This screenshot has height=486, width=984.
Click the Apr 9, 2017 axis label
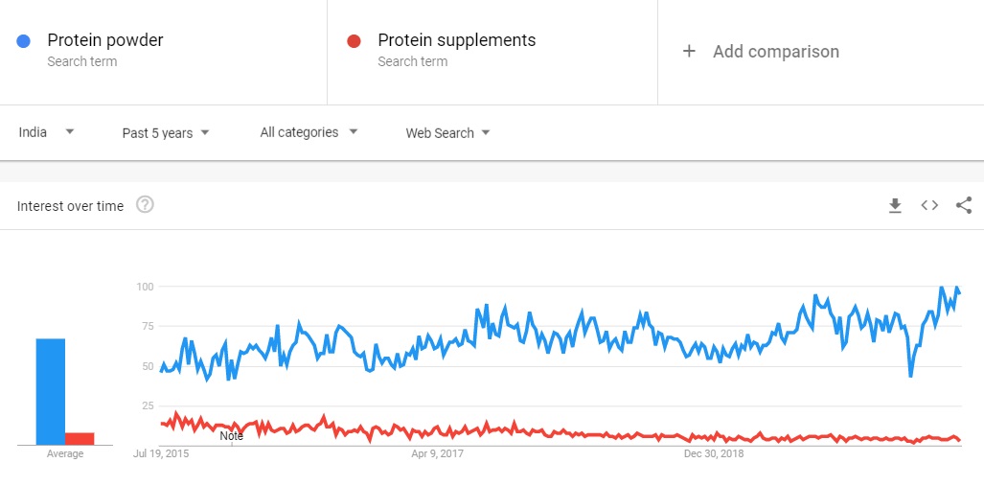point(437,454)
